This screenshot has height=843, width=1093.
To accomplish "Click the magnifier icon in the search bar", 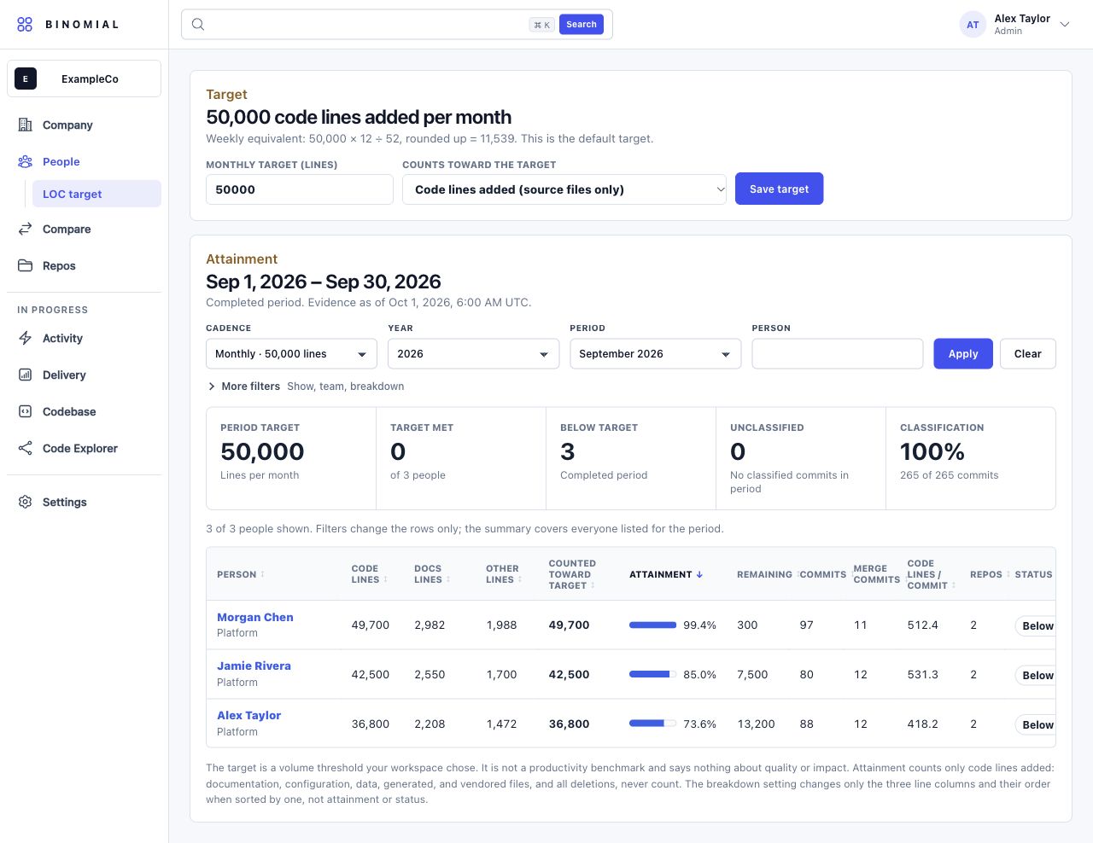I will click(198, 25).
